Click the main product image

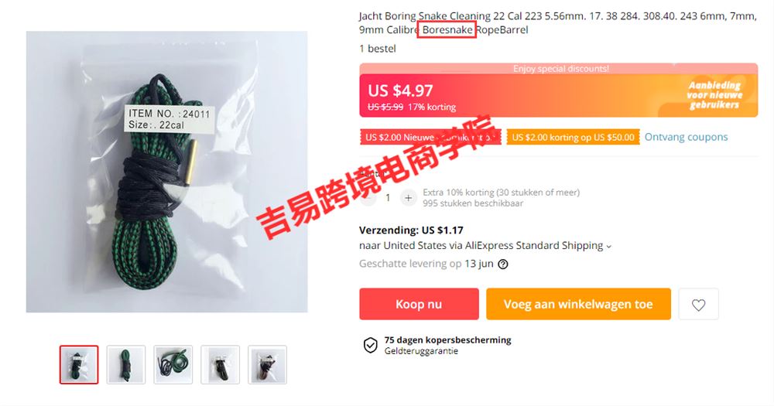167,172
